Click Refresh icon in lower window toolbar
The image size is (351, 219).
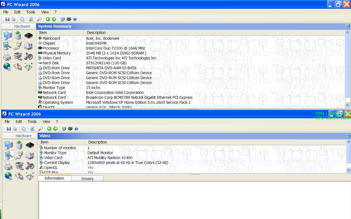[32, 129]
